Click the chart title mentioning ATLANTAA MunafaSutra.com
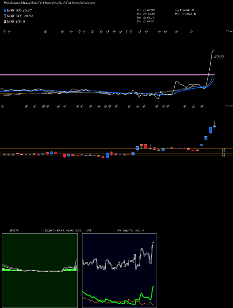 pyautogui.click(x=49, y=3)
